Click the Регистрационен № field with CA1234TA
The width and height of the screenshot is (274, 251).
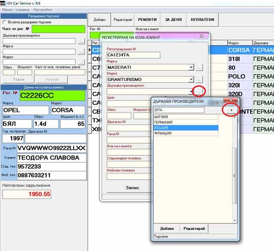(x=133, y=55)
